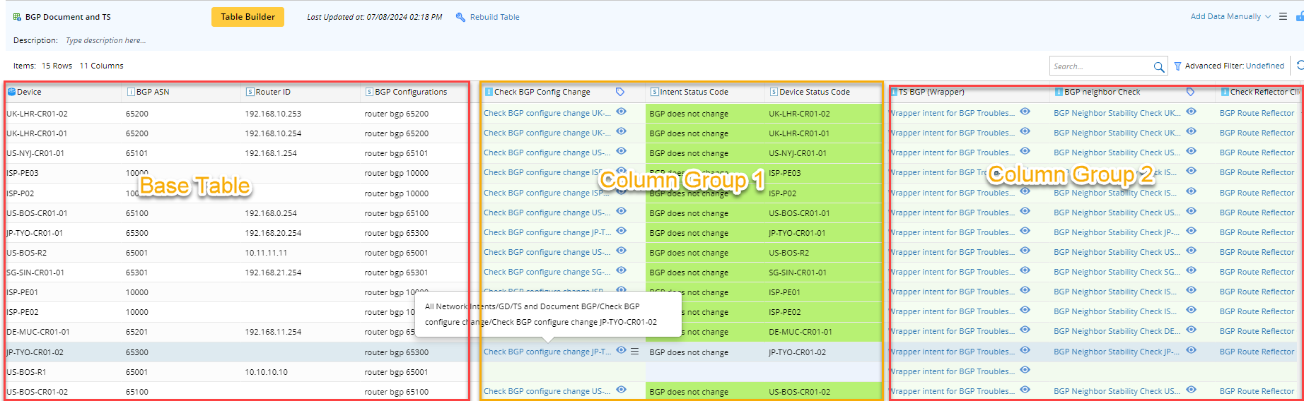Click the US-BOS-R2 Device Status Code cell

tap(824, 253)
